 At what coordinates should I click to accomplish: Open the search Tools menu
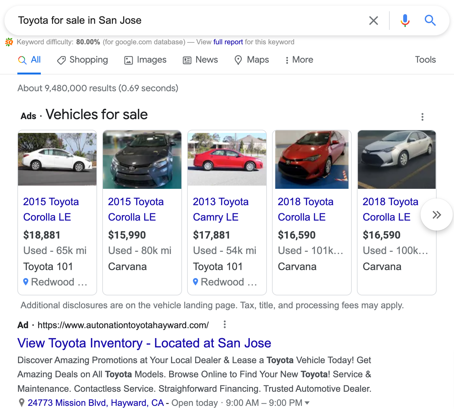425,60
